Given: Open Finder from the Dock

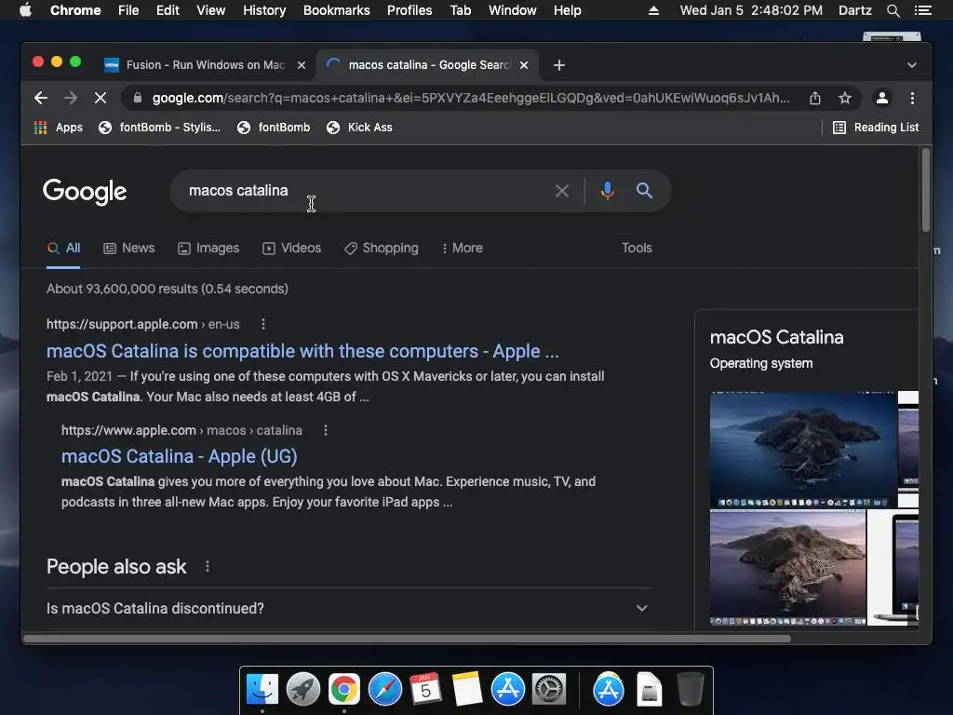Looking at the screenshot, I should [262, 690].
